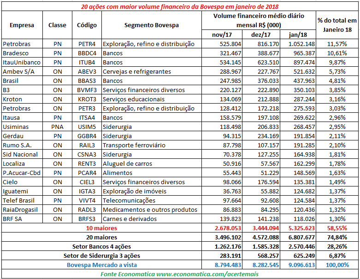Select the jan/18 column header
The height and width of the screenshot is (279, 360).
coord(298,35)
